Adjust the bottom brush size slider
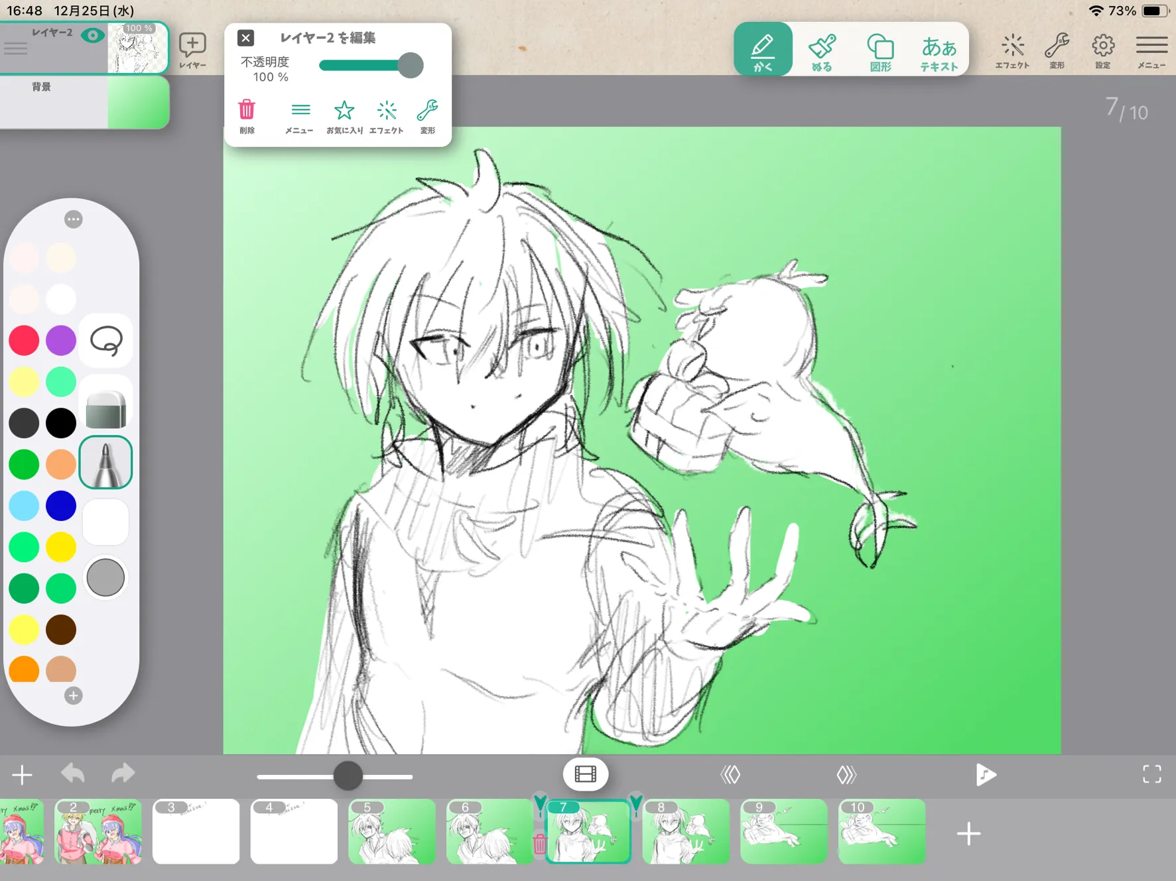The image size is (1176, 881). tap(335, 776)
